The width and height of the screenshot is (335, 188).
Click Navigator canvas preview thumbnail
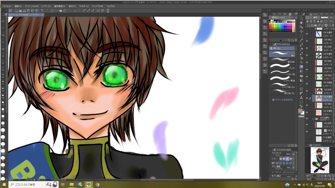320,160
